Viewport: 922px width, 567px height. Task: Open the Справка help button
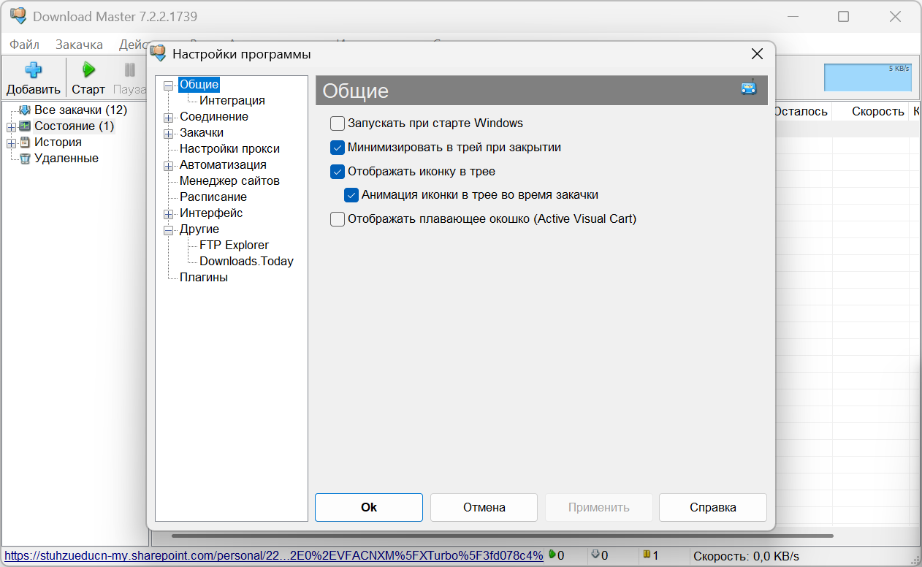coord(712,507)
